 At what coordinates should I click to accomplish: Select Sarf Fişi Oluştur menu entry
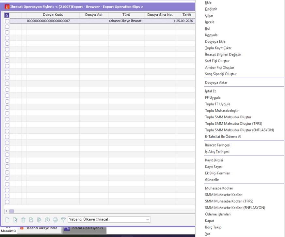217,61
